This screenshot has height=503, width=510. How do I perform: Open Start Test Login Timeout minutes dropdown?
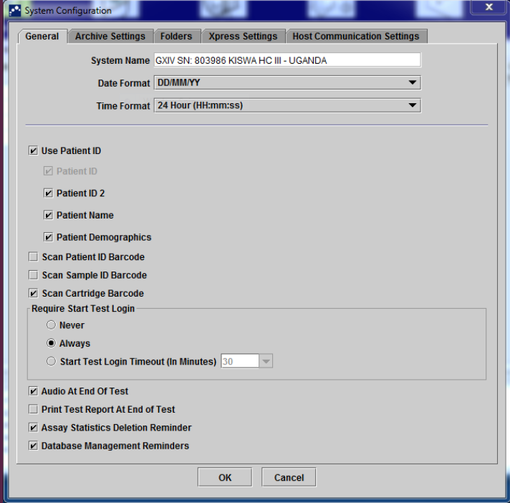tap(266, 361)
